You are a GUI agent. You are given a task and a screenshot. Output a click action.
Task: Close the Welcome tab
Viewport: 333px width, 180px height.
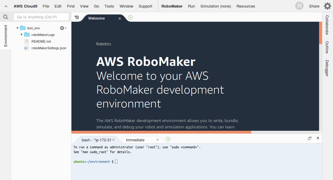click(120, 19)
